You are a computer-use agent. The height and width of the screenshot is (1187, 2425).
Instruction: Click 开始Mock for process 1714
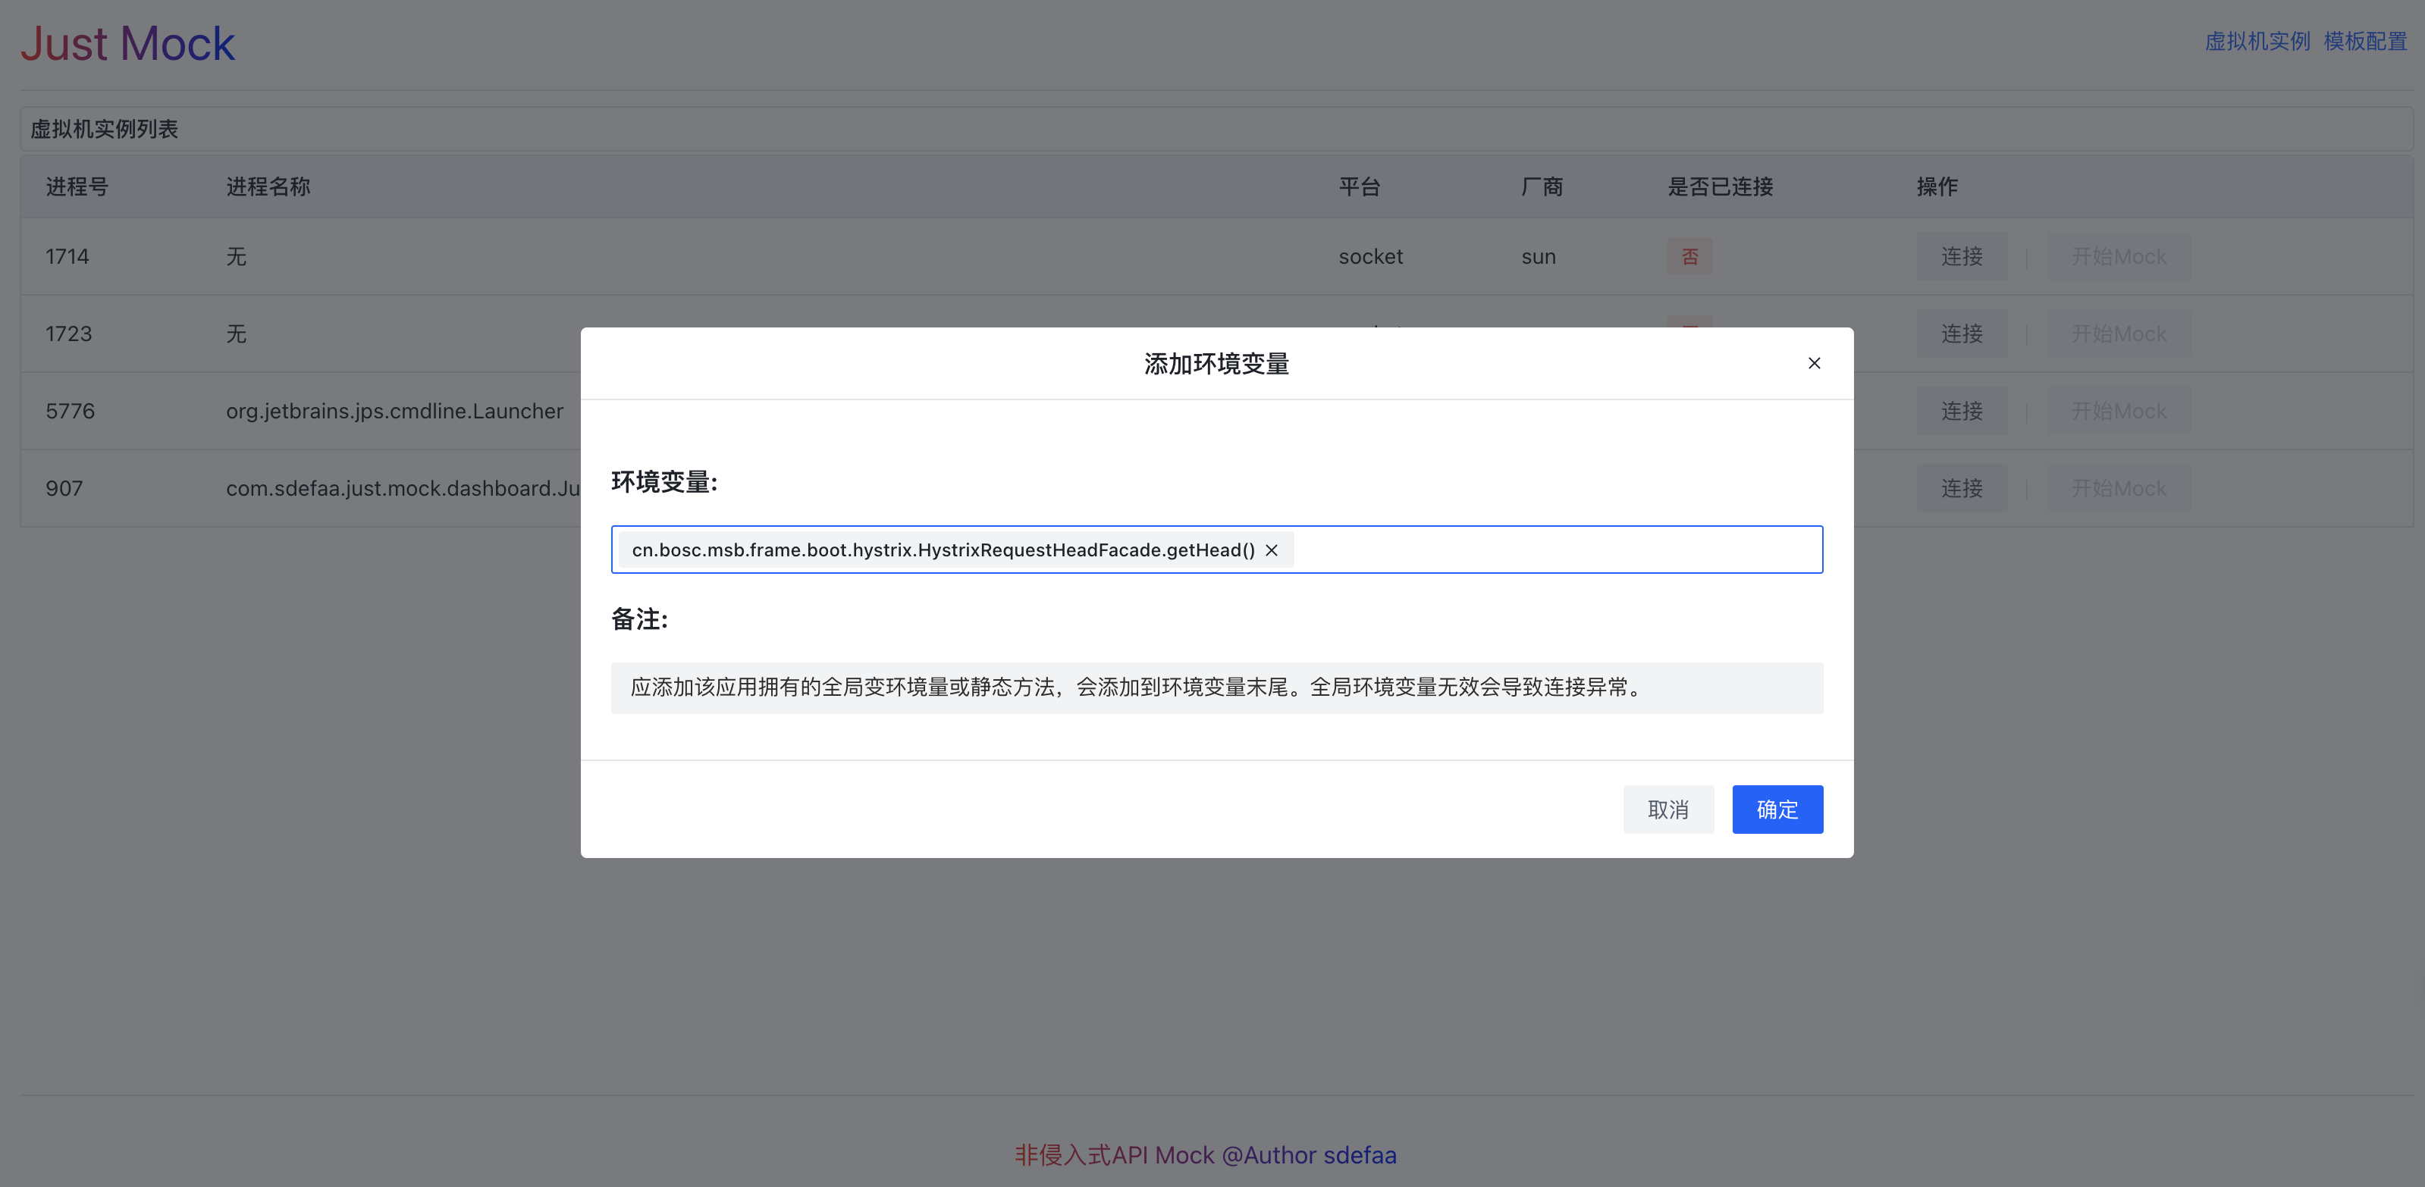click(x=2119, y=256)
